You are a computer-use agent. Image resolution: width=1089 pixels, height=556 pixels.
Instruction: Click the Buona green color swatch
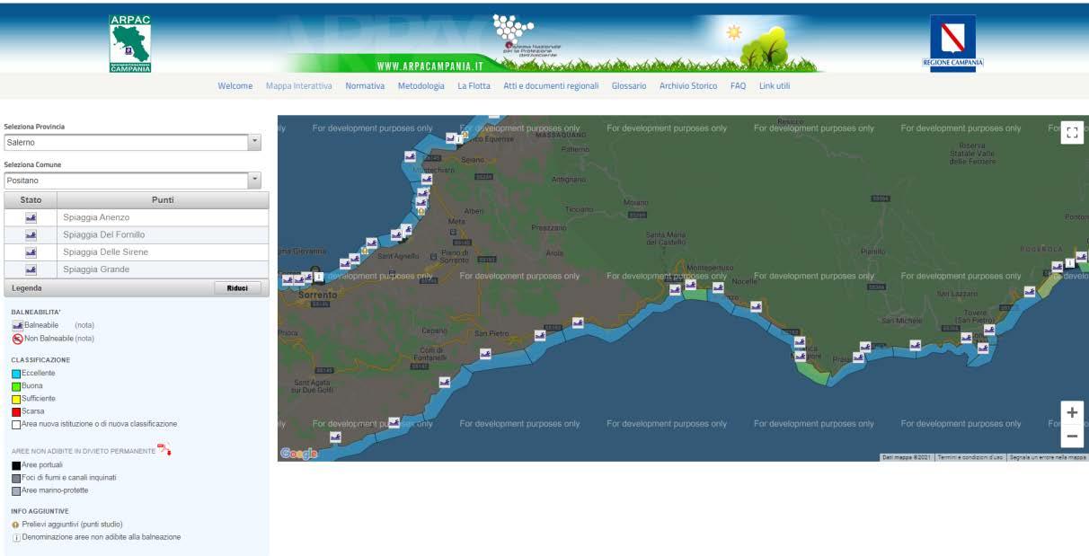point(16,385)
